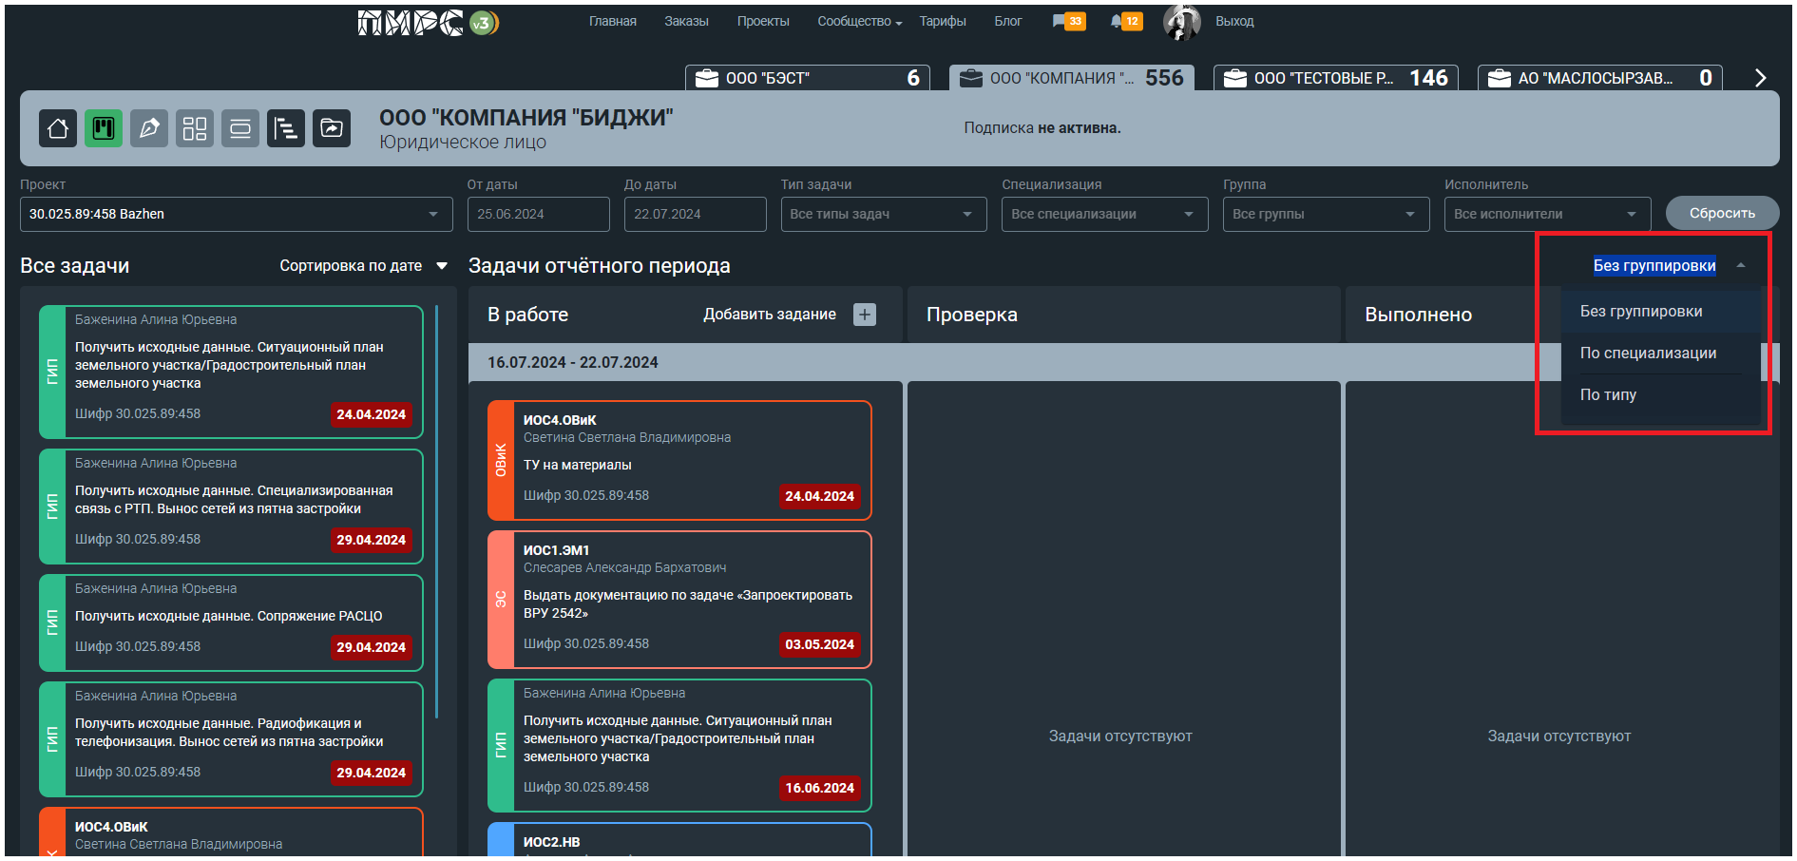Select the ООО "ТЕСТОВЫЕ Р..." tab

1335,78
